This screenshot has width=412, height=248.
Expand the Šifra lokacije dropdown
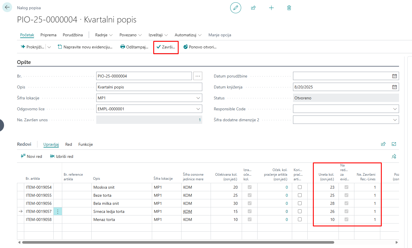[198, 98]
